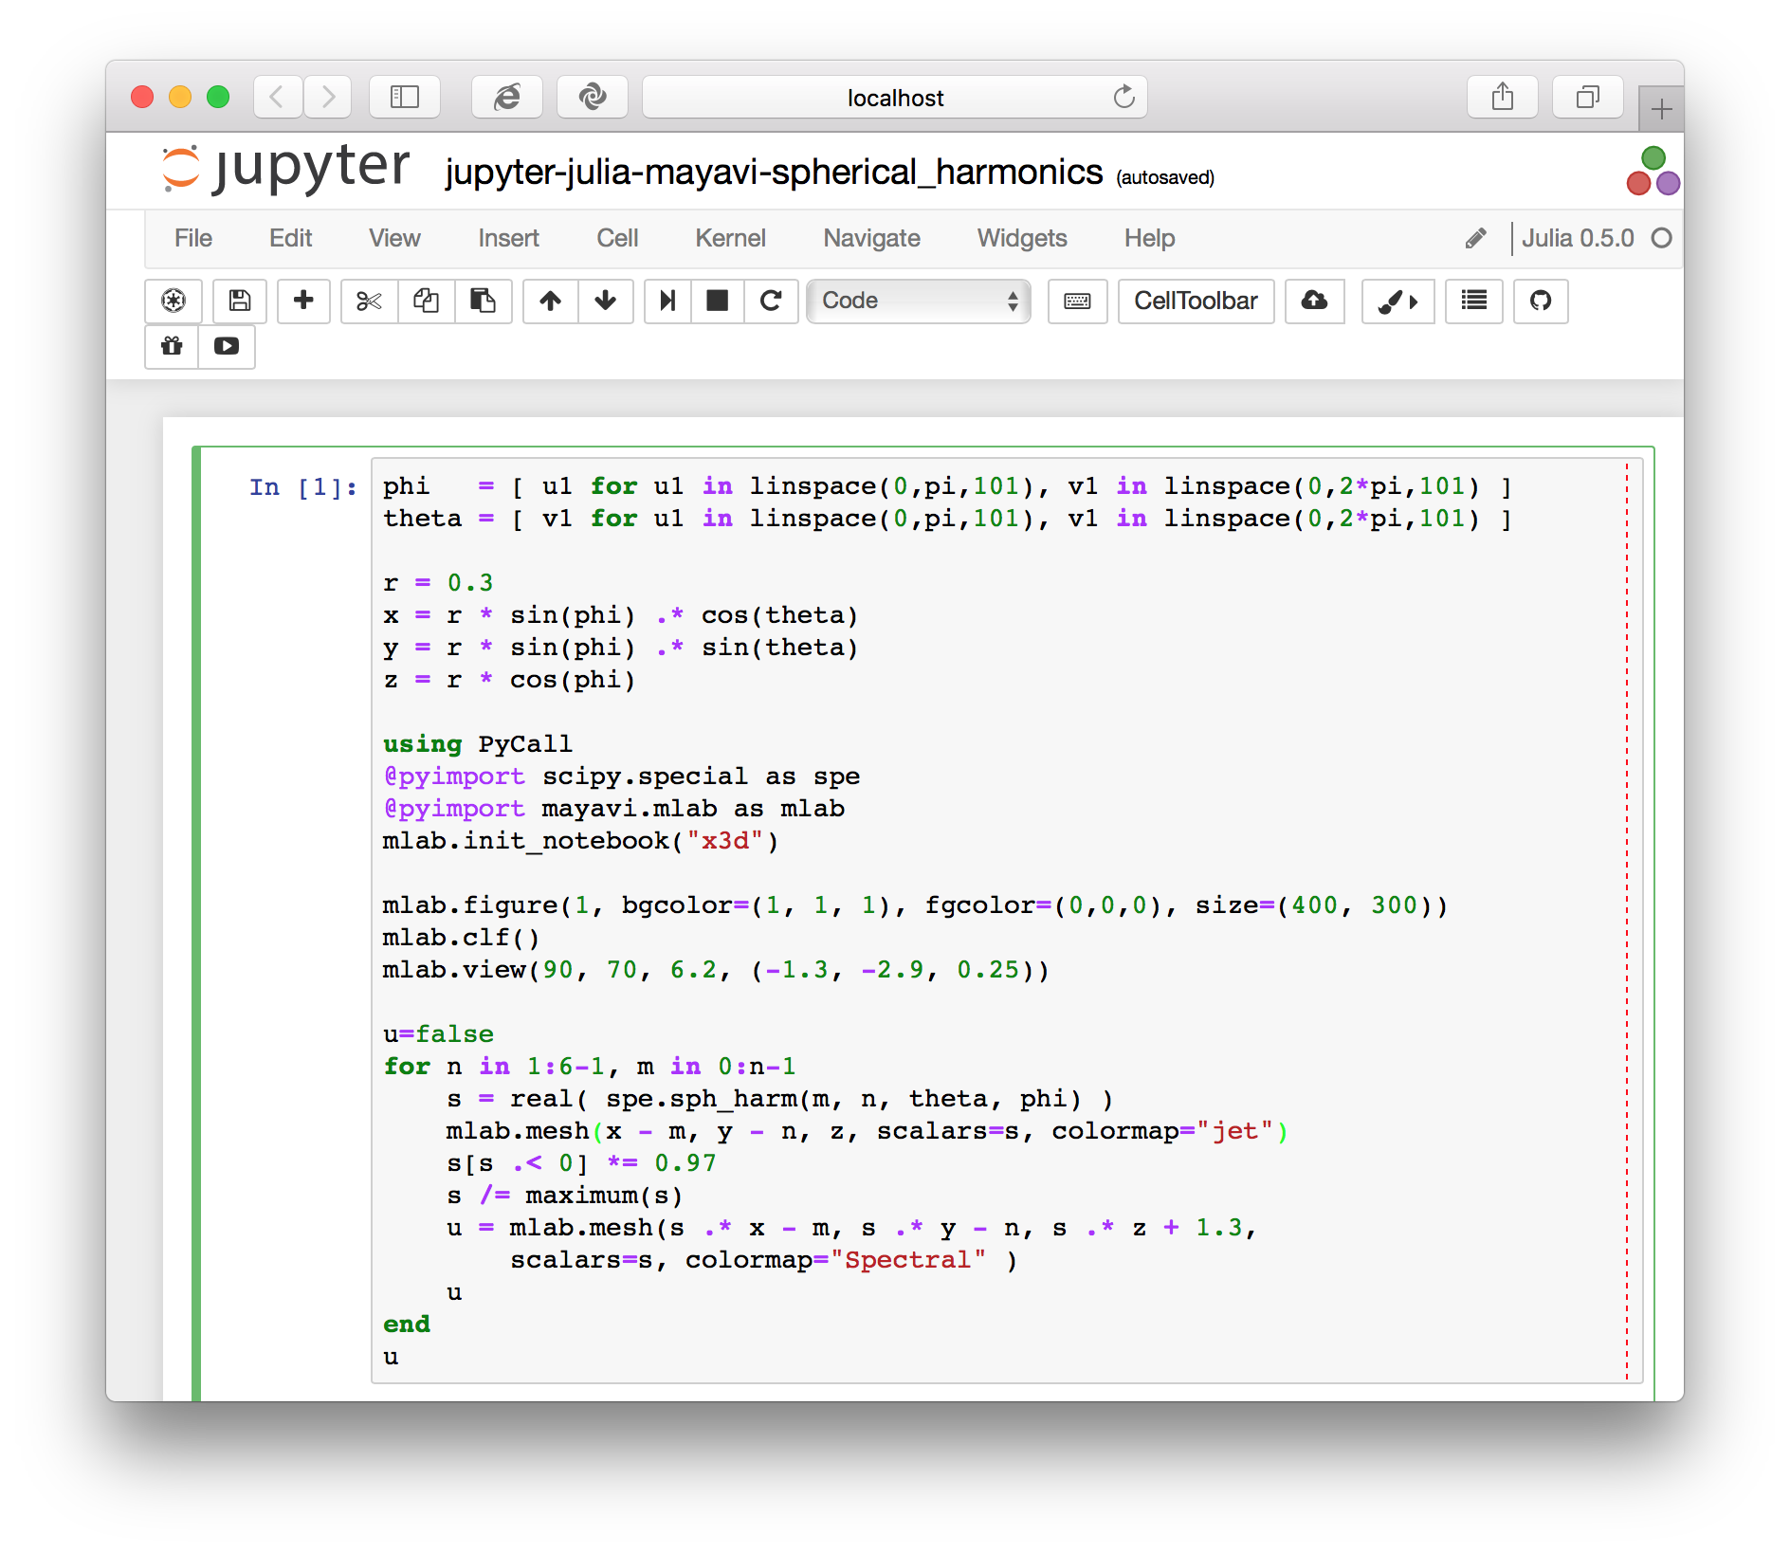Open the Edit menu

click(x=290, y=238)
